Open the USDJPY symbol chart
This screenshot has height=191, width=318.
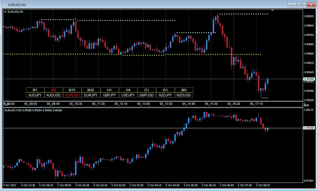[128, 95]
